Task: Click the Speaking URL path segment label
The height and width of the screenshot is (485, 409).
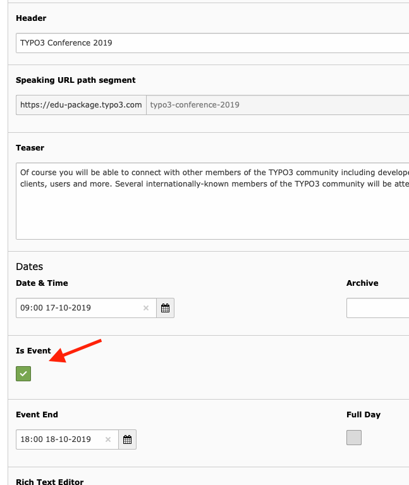Action: [x=76, y=80]
